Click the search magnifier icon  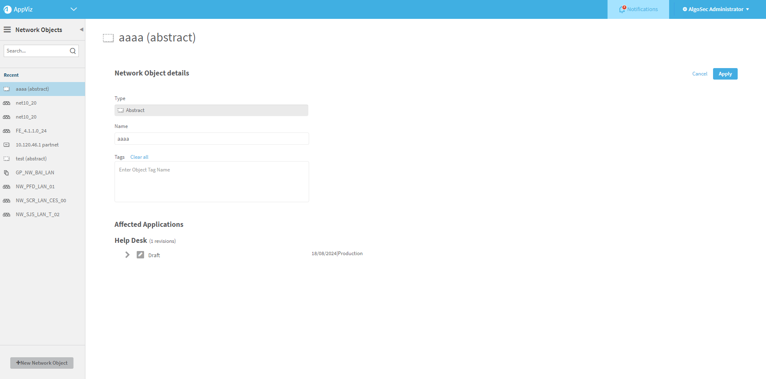[x=73, y=51]
